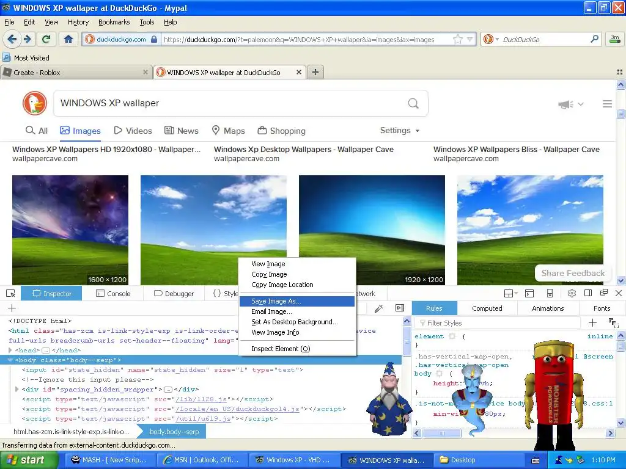Image resolution: width=626 pixels, height=469 pixels.
Task: Close the WINDOWS XP wallaper tab
Action: (298, 72)
